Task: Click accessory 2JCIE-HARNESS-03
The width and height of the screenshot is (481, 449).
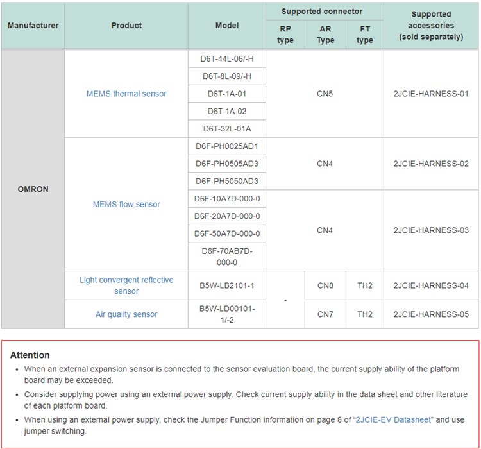Action: [x=431, y=230]
